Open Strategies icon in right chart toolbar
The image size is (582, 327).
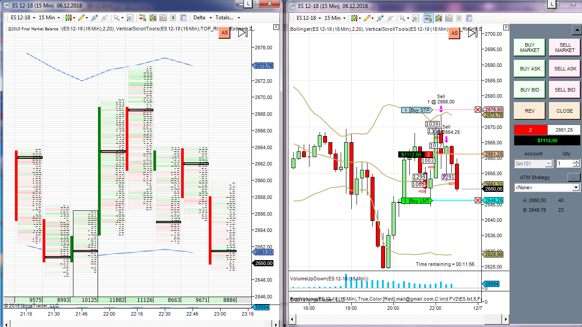pos(449,18)
